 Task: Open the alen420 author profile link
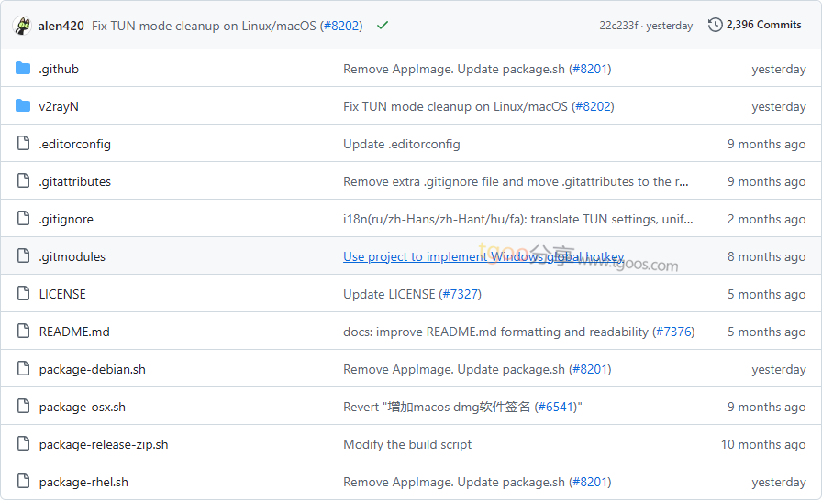click(x=61, y=26)
